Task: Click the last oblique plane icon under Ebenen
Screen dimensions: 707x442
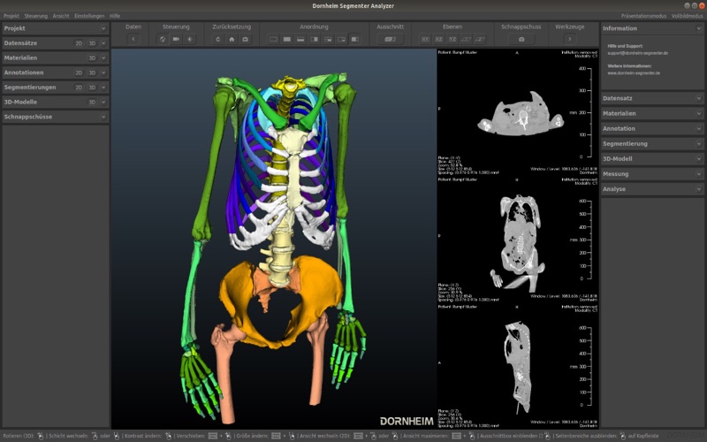Action: (479, 39)
